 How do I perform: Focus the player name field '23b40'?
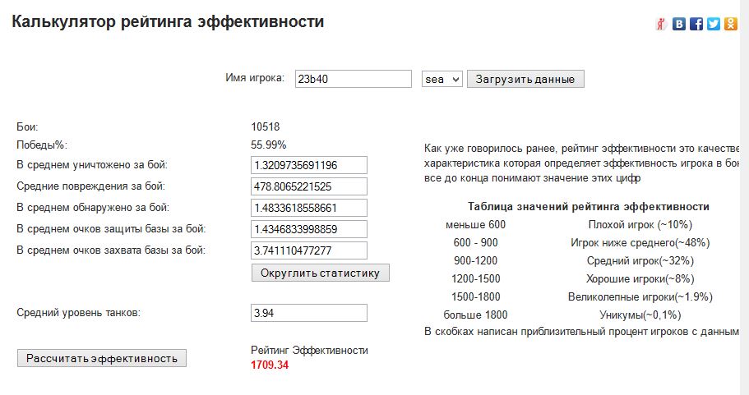(353, 79)
